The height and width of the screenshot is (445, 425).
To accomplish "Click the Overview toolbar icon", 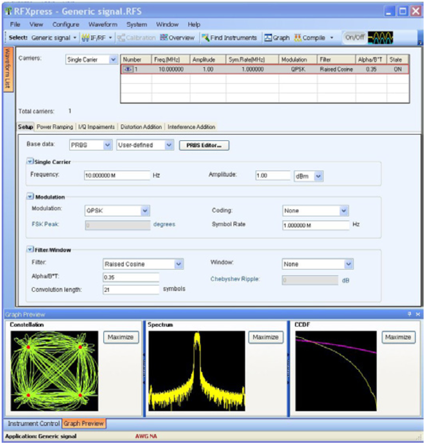I will pos(177,37).
